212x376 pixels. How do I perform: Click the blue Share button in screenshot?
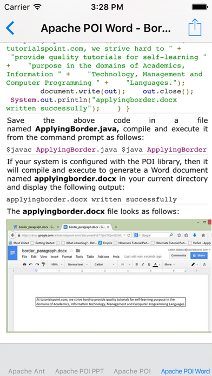click(x=199, y=256)
